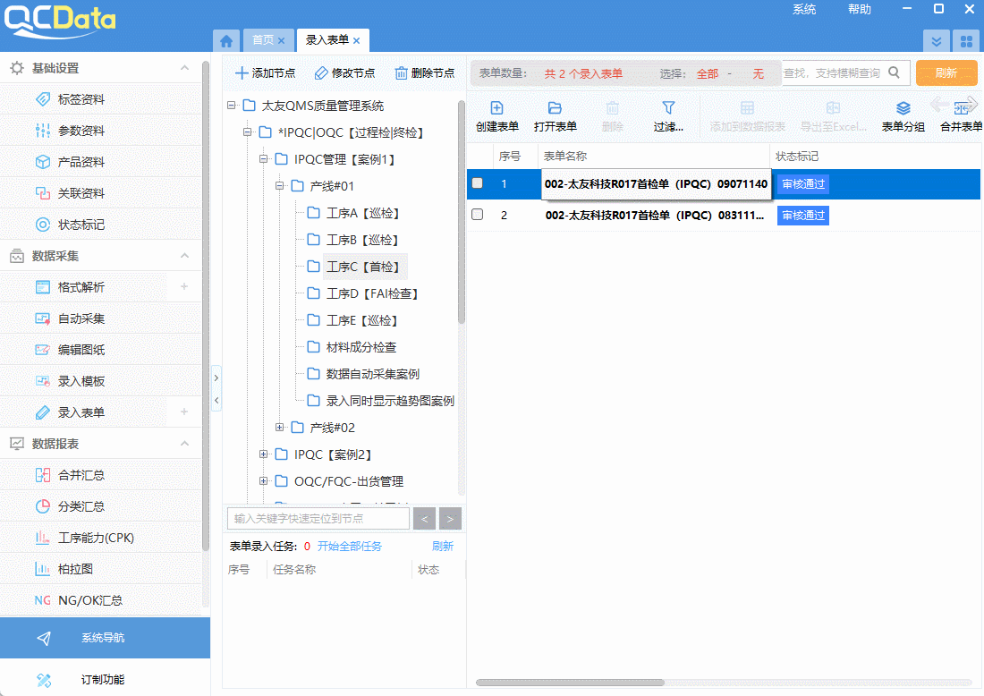Click the 开始全部任务 link
The image size is (984, 696).
349,546
